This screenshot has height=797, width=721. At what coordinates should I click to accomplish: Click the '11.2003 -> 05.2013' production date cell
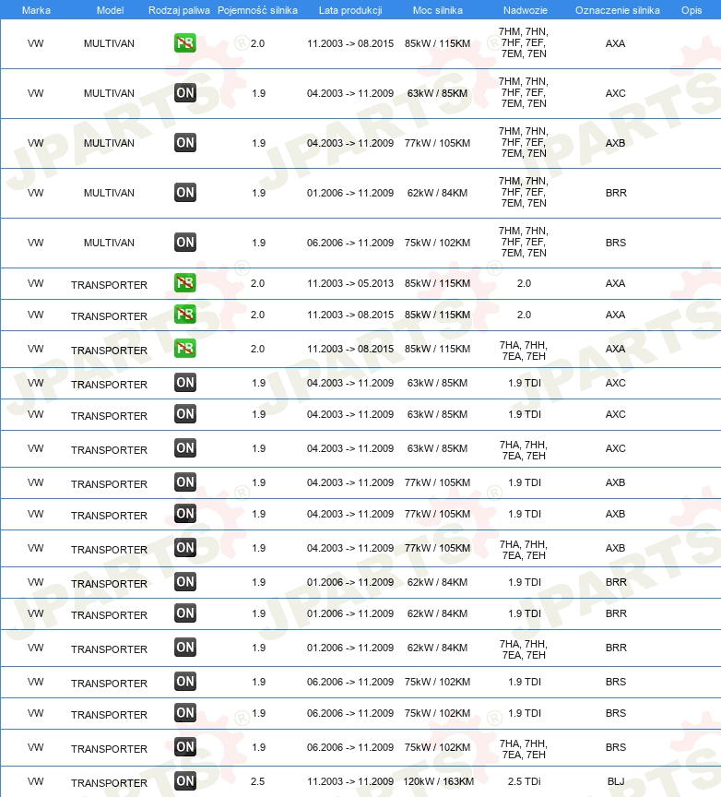[350, 283]
